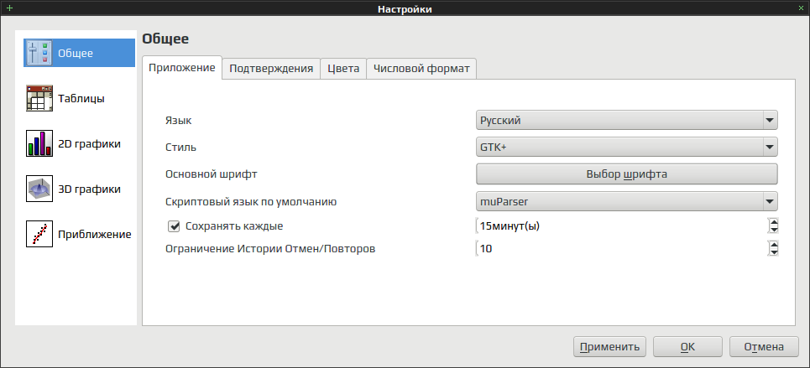Decrease undo history limit with down arrow
The image size is (810, 368).
click(x=774, y=253)
